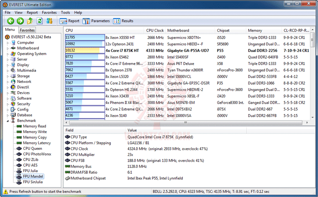Screen dimensions: 318x197
Task: Open benchmark Parameters
Action: [x=96, y=21]
